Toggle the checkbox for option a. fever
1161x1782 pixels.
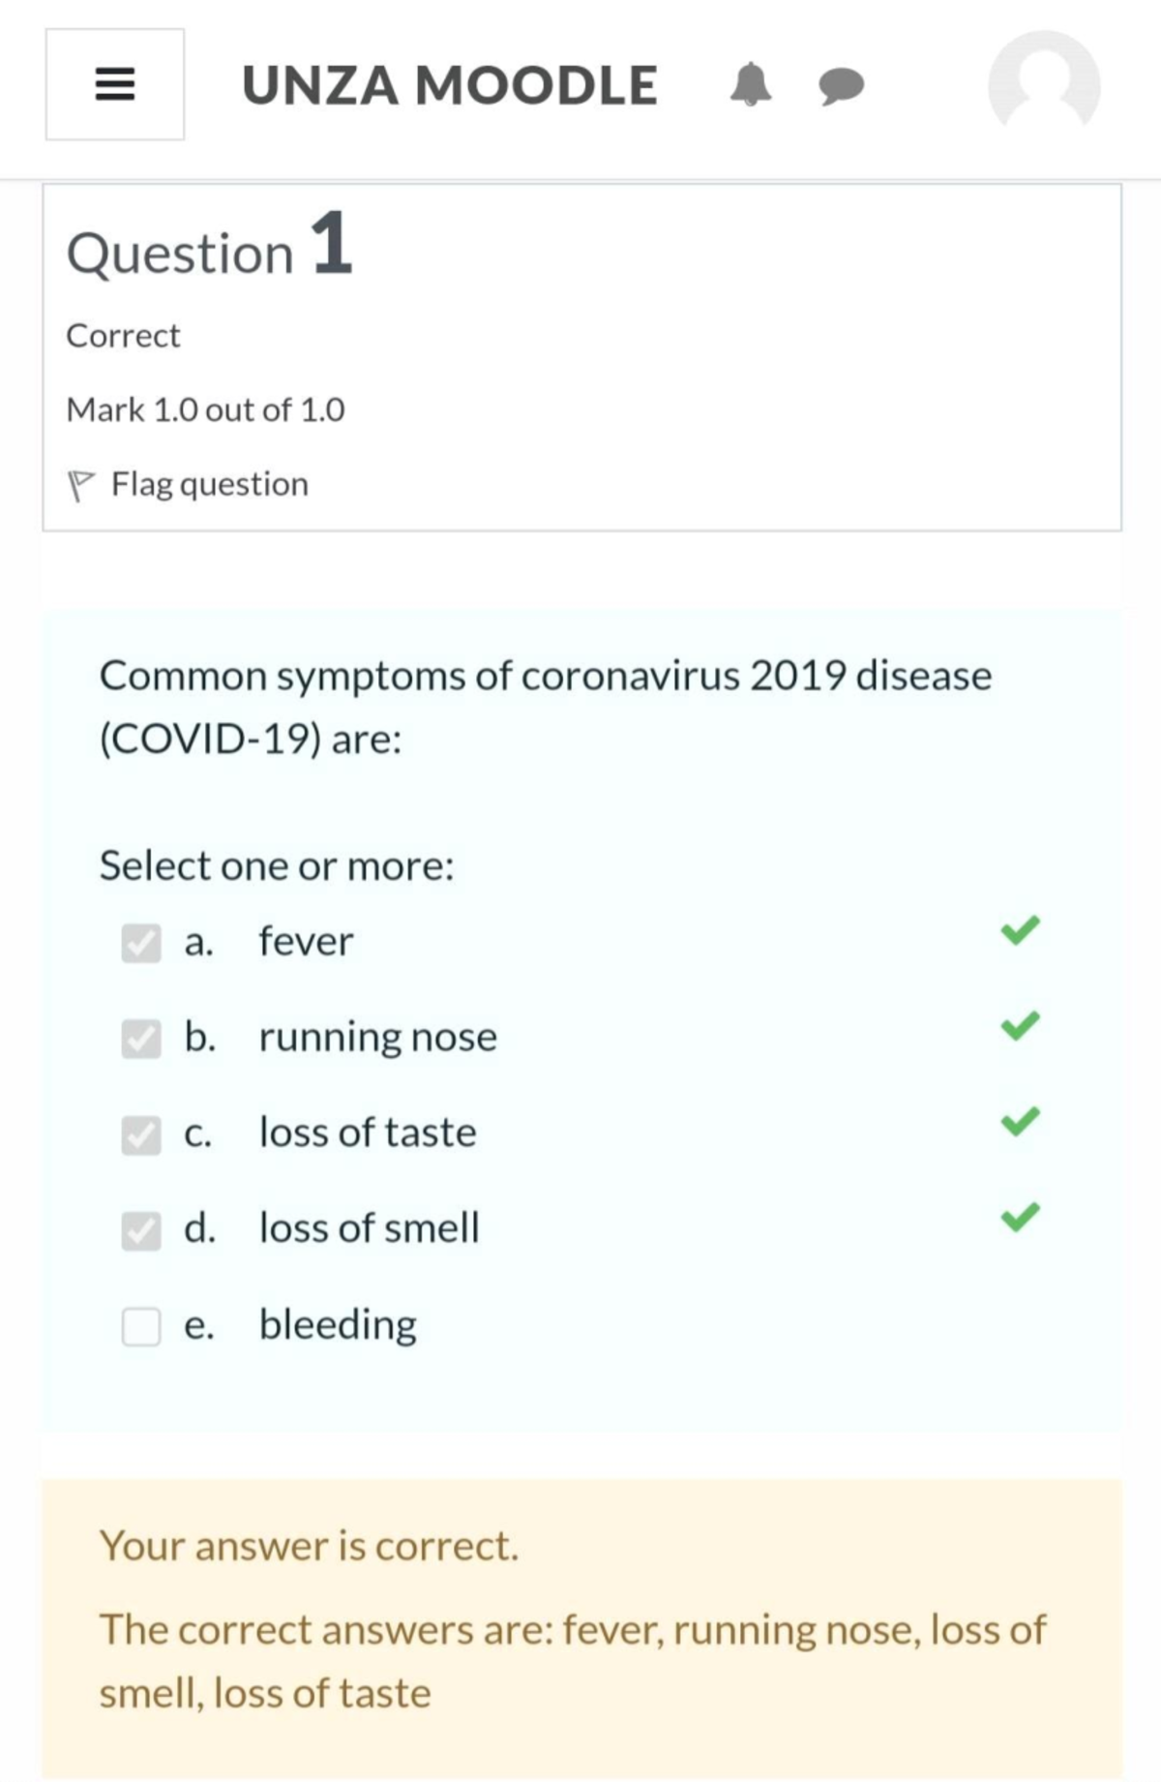point(141,944)
